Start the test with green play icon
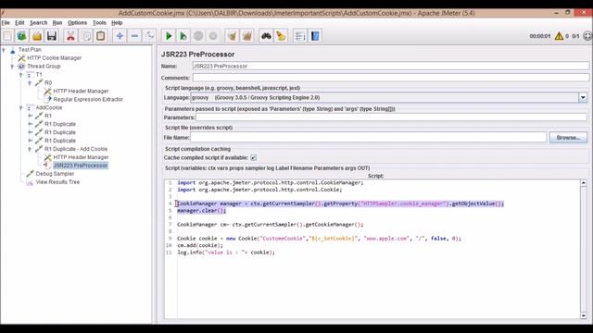 point(169,36)
